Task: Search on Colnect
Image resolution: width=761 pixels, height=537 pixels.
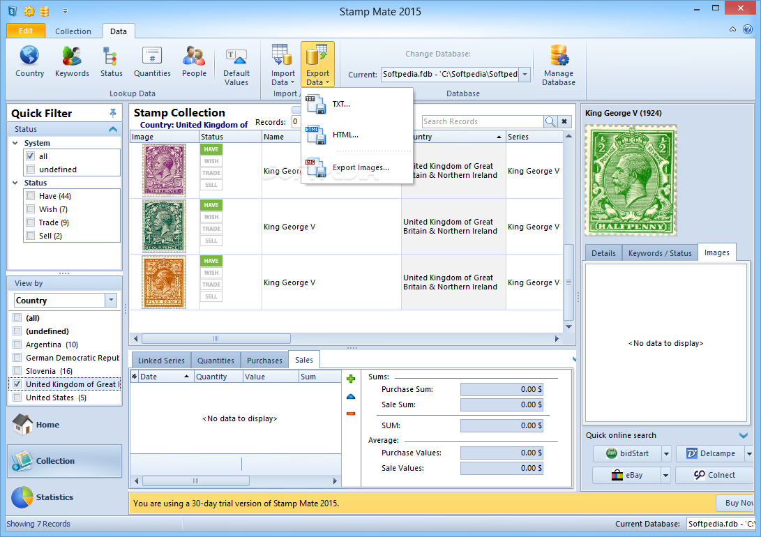Action: click(x=714, y=476)
